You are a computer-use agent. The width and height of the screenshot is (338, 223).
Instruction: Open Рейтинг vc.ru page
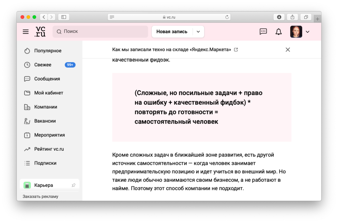click(x=49, y=149)
